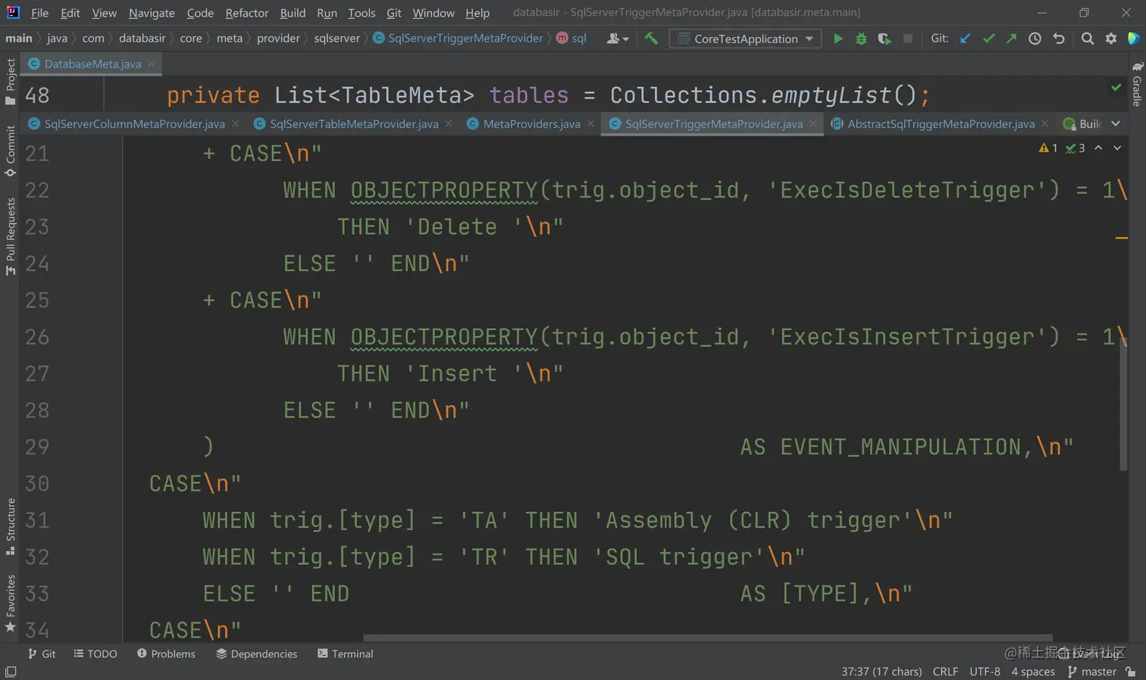The image size is (1146, 680).
Task: Click the yellow warning stripe mark on the editor's right edge
Action: [1122, 239]
